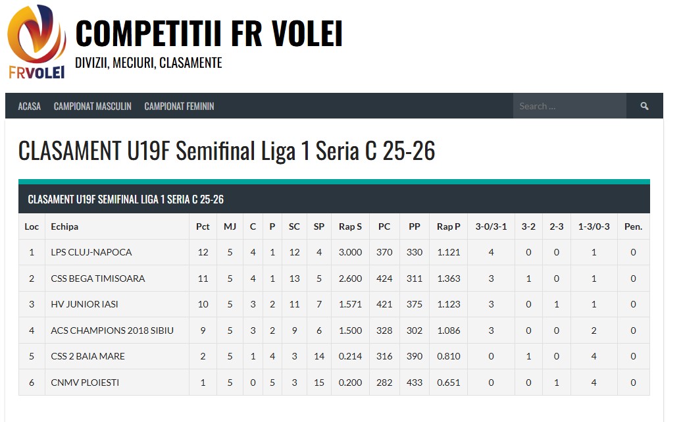Click the Pen. column header
The height and width of the screenshot is (422, 683).
[x=633, y=226]
